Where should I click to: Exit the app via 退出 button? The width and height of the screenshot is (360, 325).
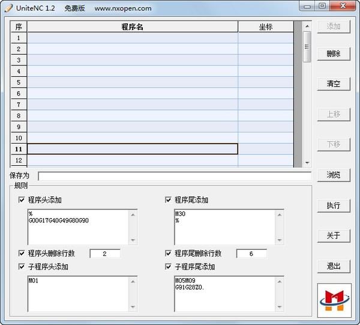(334, 266)
